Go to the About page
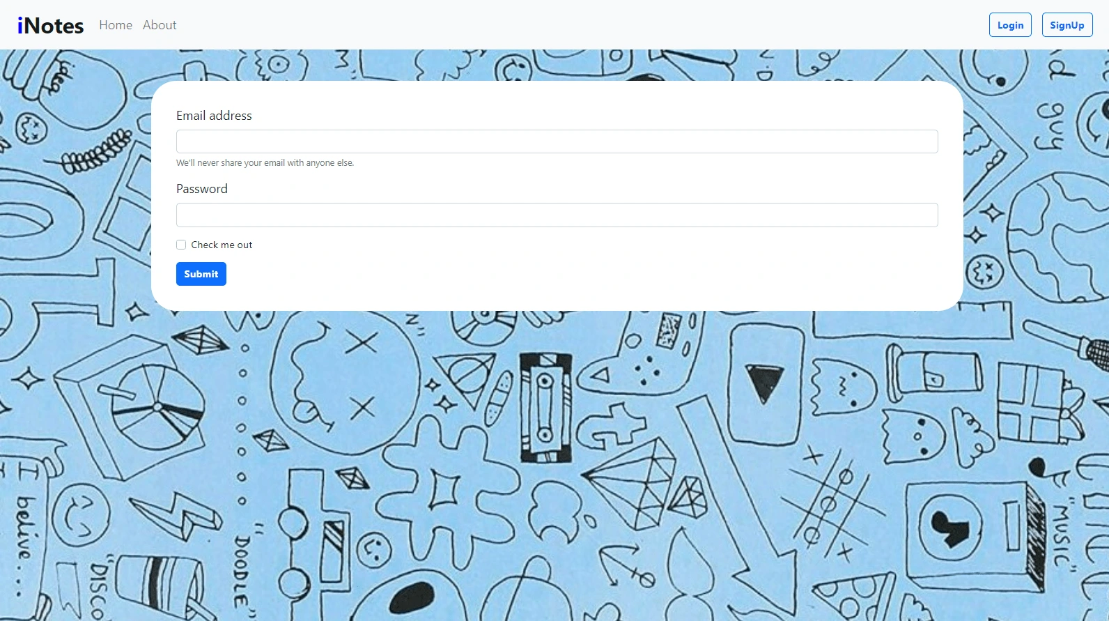 160,25
